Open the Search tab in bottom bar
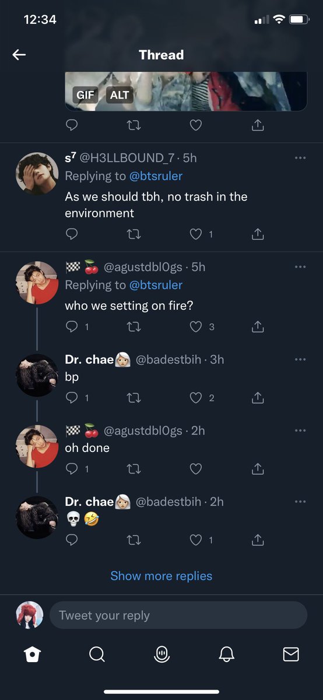 (97, 654)
